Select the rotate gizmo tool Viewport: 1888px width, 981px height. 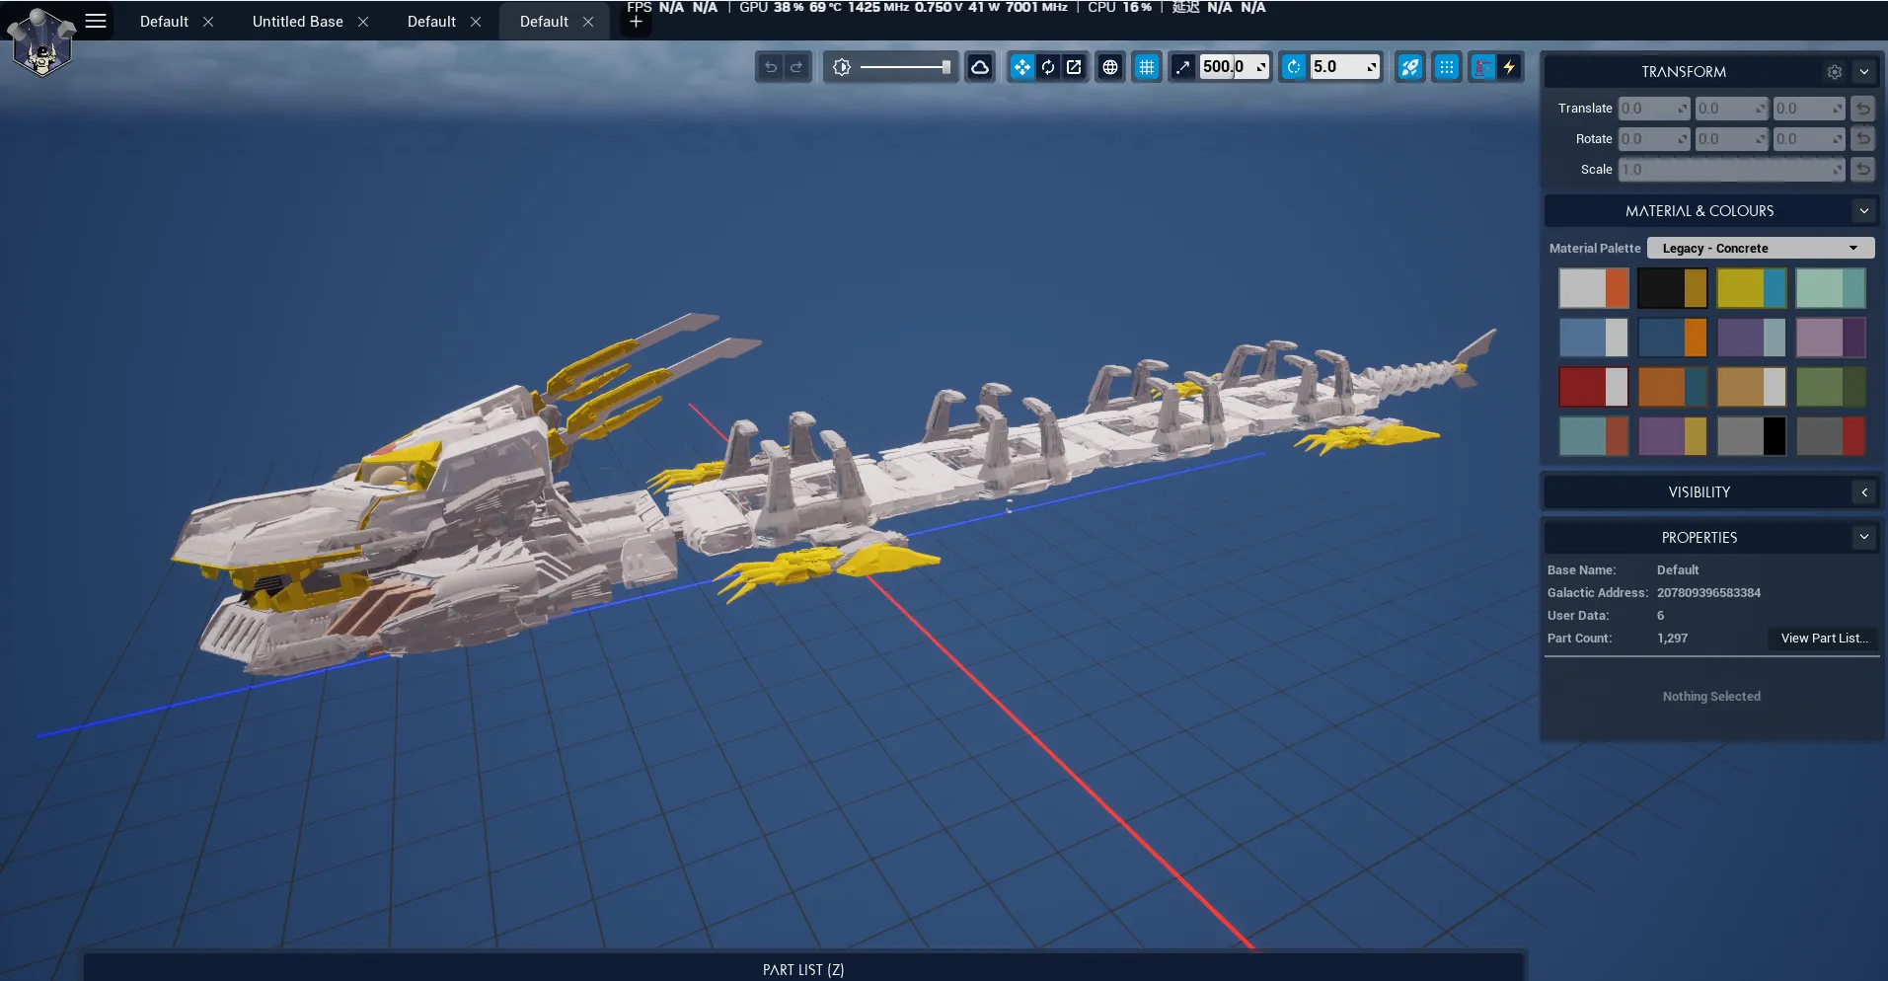click(1048, 67)
